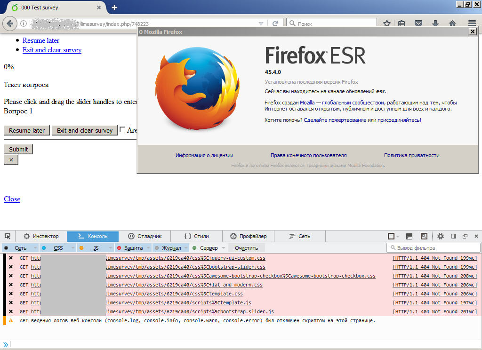
Task: Open присоединяйтесь link
Action: pyautogui.click(x=399, y=120)
